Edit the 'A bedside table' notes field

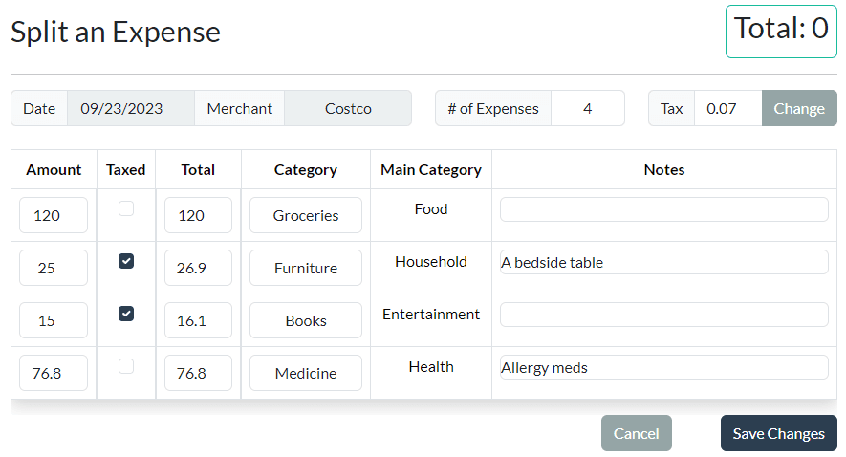pyautogui.click(x=663, y=262)
